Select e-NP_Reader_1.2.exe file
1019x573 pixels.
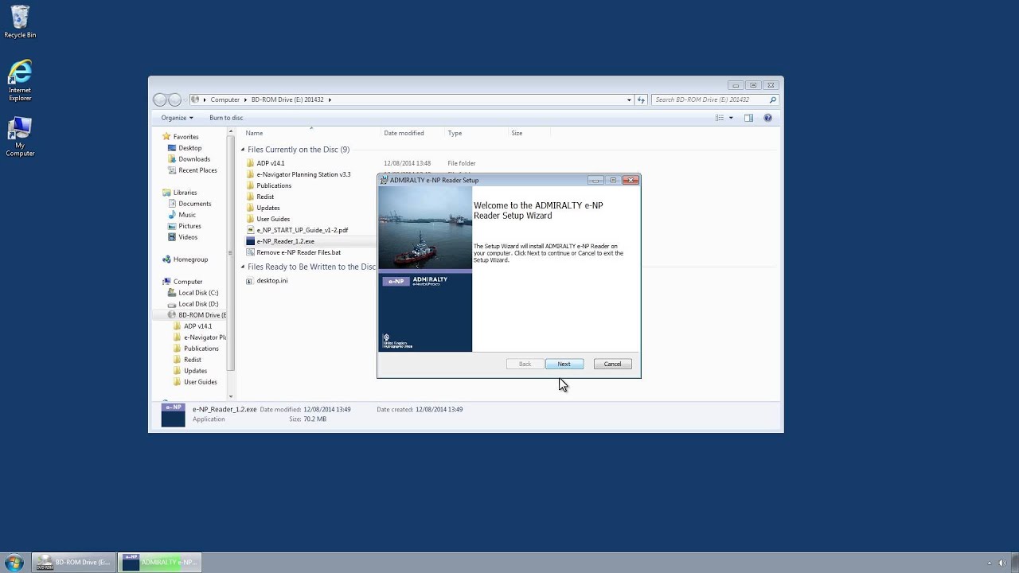[285, 241]
